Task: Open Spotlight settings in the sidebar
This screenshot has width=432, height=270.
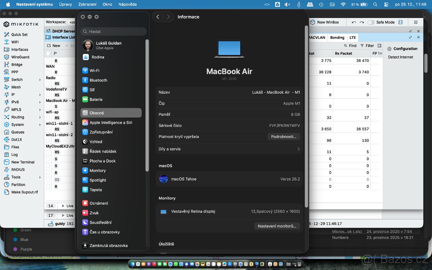Action: tap(98, 180)
